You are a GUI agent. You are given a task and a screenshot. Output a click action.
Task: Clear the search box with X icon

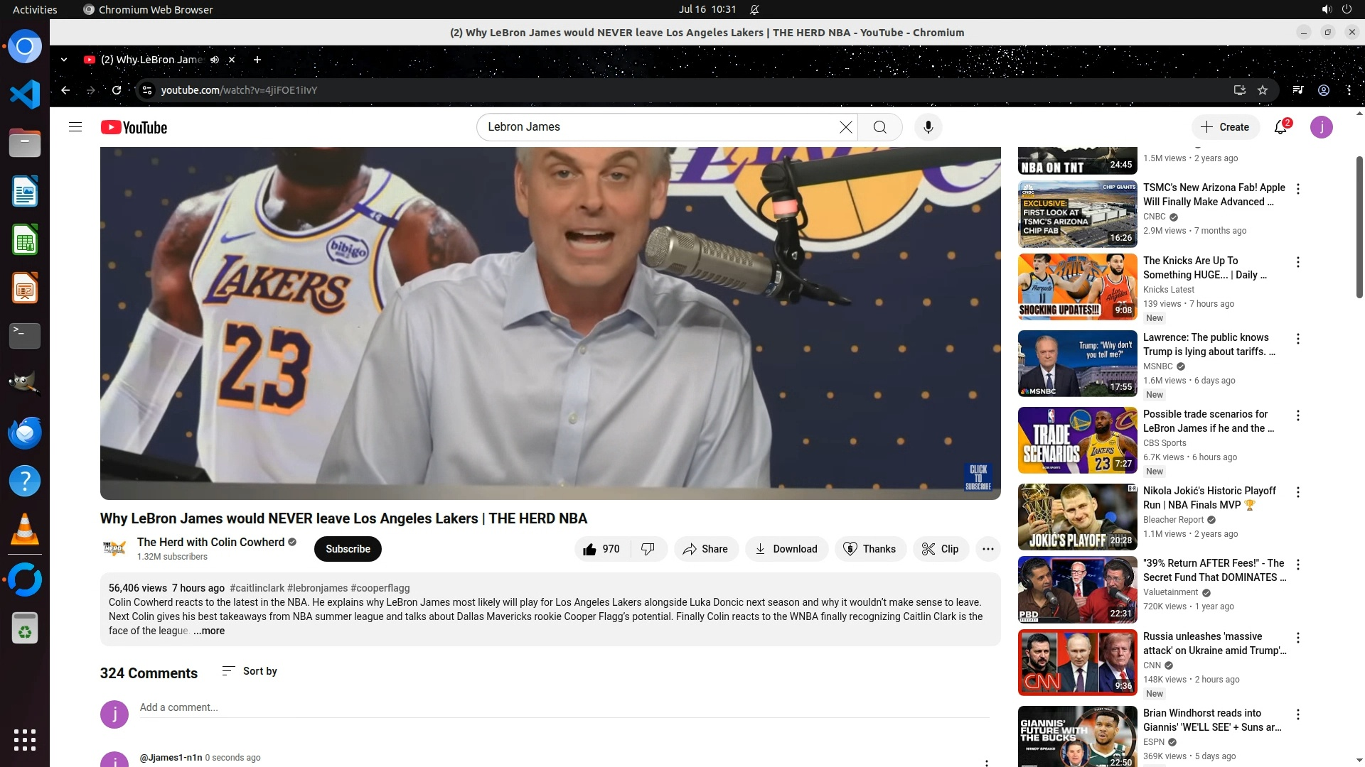coord(845,127)
